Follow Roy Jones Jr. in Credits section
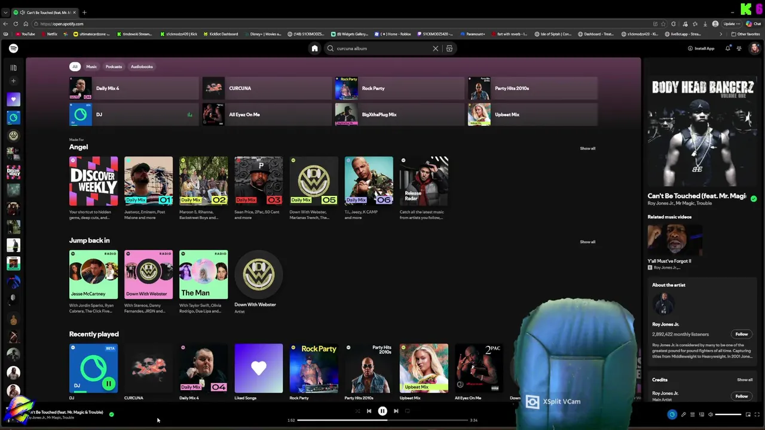765x430 pixels. tap(741, 396)
